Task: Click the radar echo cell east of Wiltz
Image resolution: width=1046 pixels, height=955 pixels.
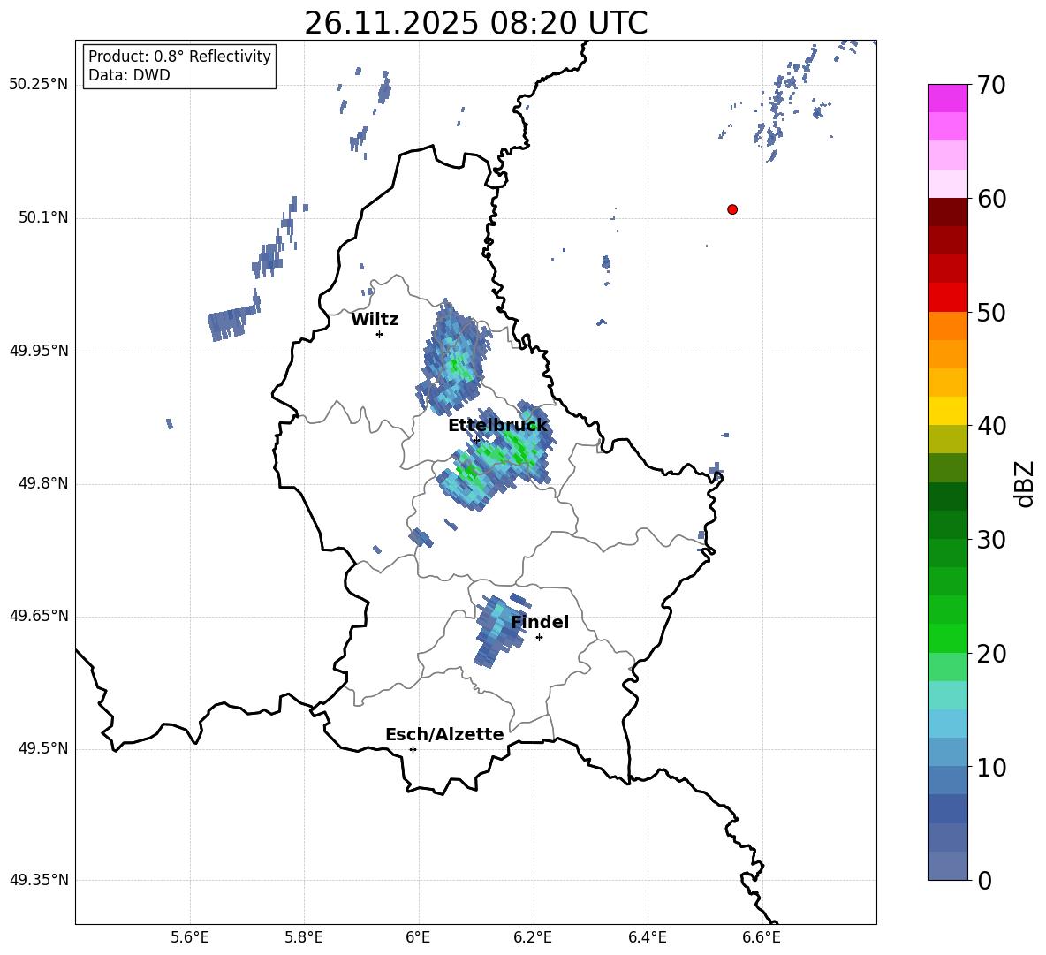Action: tap(452, 358)
